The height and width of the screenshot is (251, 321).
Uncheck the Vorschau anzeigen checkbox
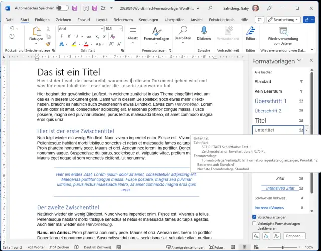point(254,217)
